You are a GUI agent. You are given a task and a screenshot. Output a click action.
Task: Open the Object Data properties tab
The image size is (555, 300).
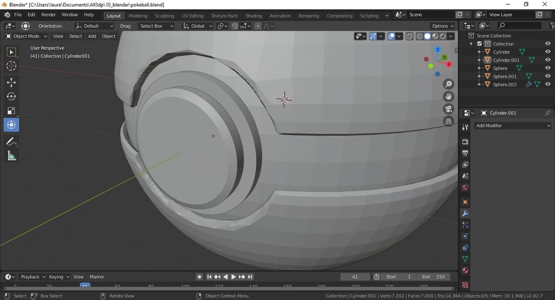465,259
